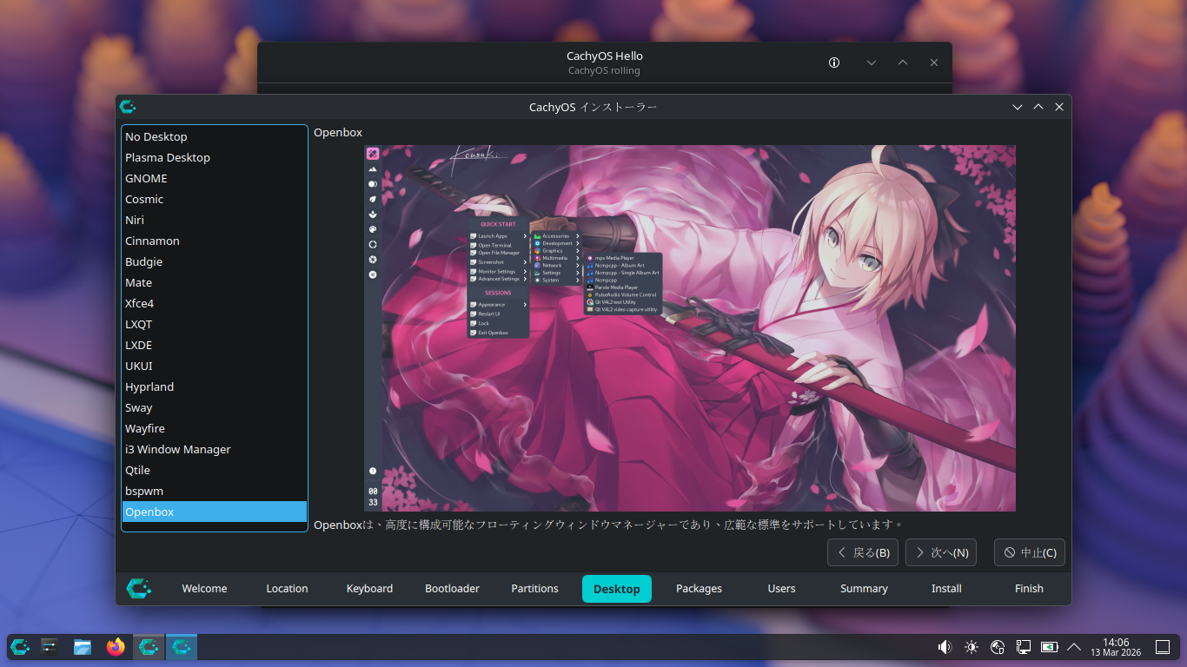
Task: Choose "bspwm" in the desktop list
Action: [x=215, y=491]
